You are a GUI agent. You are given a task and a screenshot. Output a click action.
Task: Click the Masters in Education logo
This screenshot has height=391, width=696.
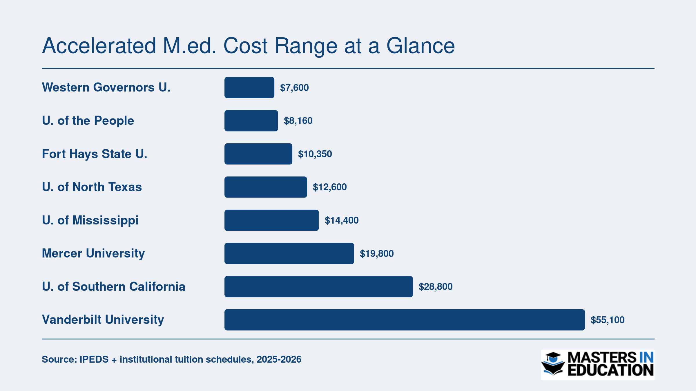click(x=598, y=365)
